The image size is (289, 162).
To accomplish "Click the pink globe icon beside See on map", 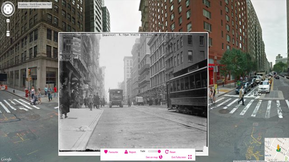I will click(161, 157).
